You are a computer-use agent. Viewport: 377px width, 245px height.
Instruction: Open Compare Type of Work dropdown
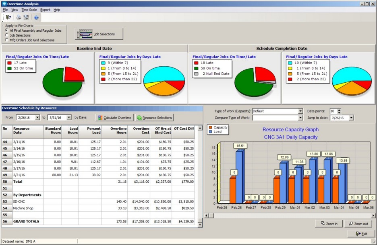tap(300, 118)
